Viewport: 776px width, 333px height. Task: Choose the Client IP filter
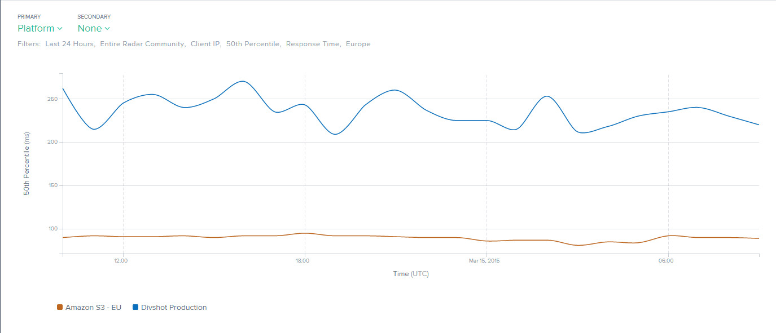pyautogui.click(x=205, y=44)
